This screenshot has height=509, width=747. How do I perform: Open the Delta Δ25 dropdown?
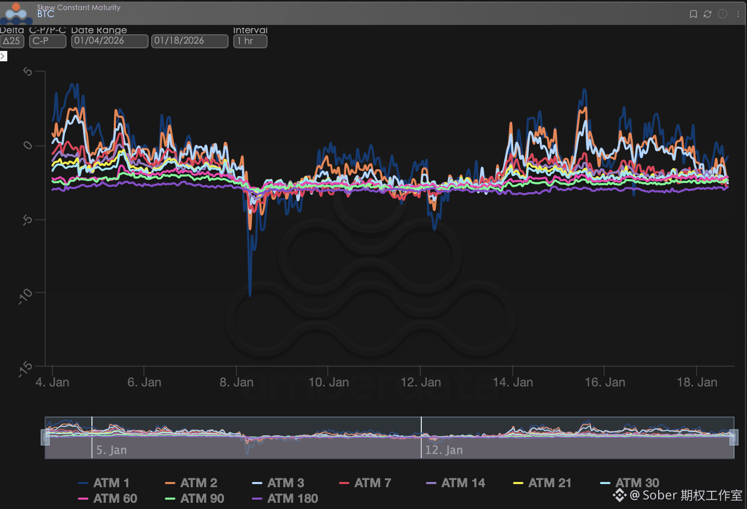coord(12,41)
